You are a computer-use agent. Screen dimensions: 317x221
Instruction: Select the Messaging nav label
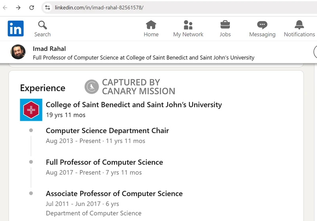[x=262, y=34]
